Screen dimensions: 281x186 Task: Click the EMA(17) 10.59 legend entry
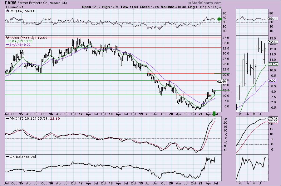[21, 41]
